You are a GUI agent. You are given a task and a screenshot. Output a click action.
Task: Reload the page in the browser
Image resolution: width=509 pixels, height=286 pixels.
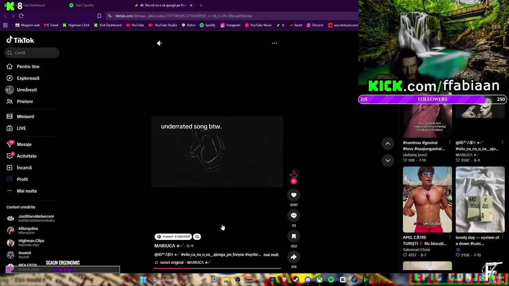click(x=21, y=16)
